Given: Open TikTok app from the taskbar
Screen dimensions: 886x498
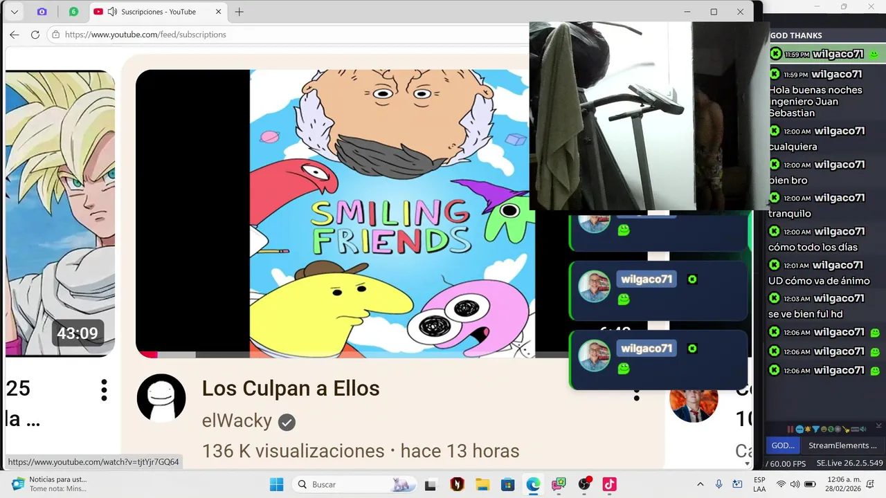Looking at the screenshot, I should click(x=609, y=484).
